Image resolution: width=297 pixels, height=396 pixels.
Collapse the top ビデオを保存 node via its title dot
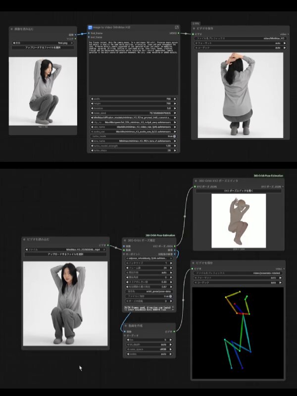pyautogui.click(x=194, y=29)
